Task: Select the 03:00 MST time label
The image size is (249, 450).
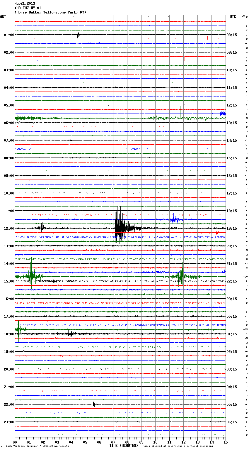Action: pyautogui.click(x=9, y=70)
